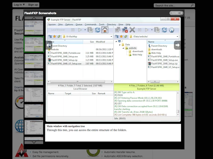The height and width of the screenshot is (159, 213).
Task: Click the remote globe browser icon
Action: click(172, 30)
